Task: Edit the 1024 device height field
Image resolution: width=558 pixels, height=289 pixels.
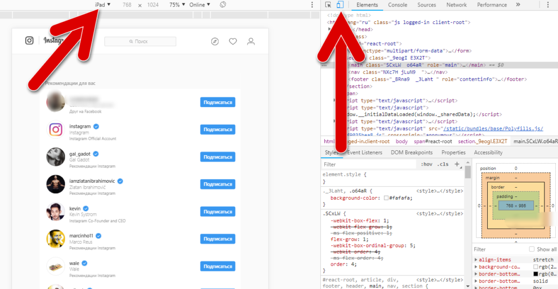Action: tap(153, 4)
